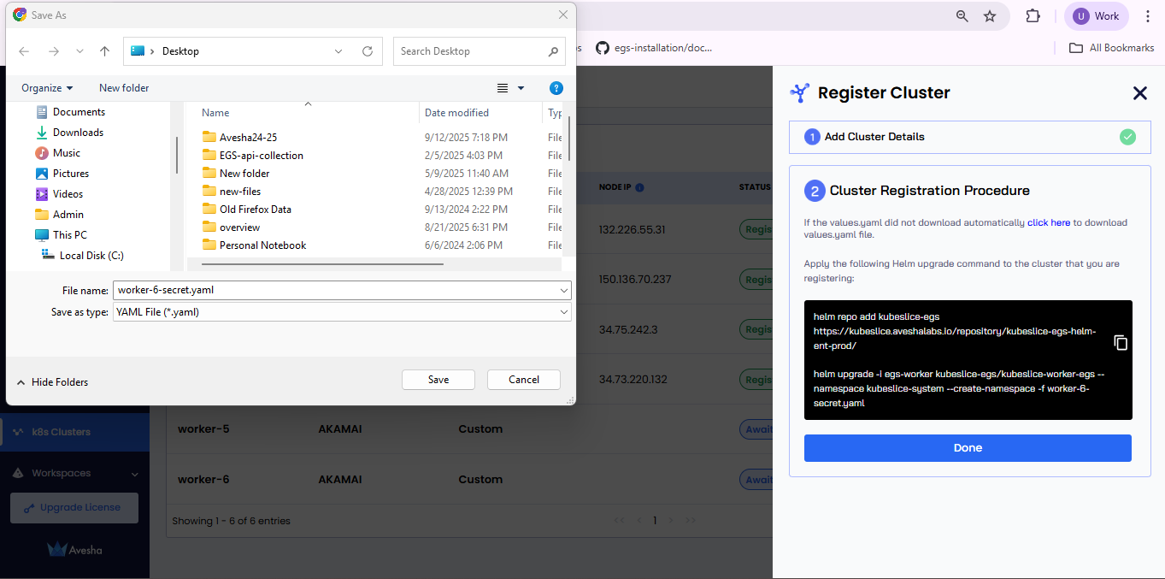Open the Save as type dropdown
Screen dimensions: 1165x579
(563, 312)
